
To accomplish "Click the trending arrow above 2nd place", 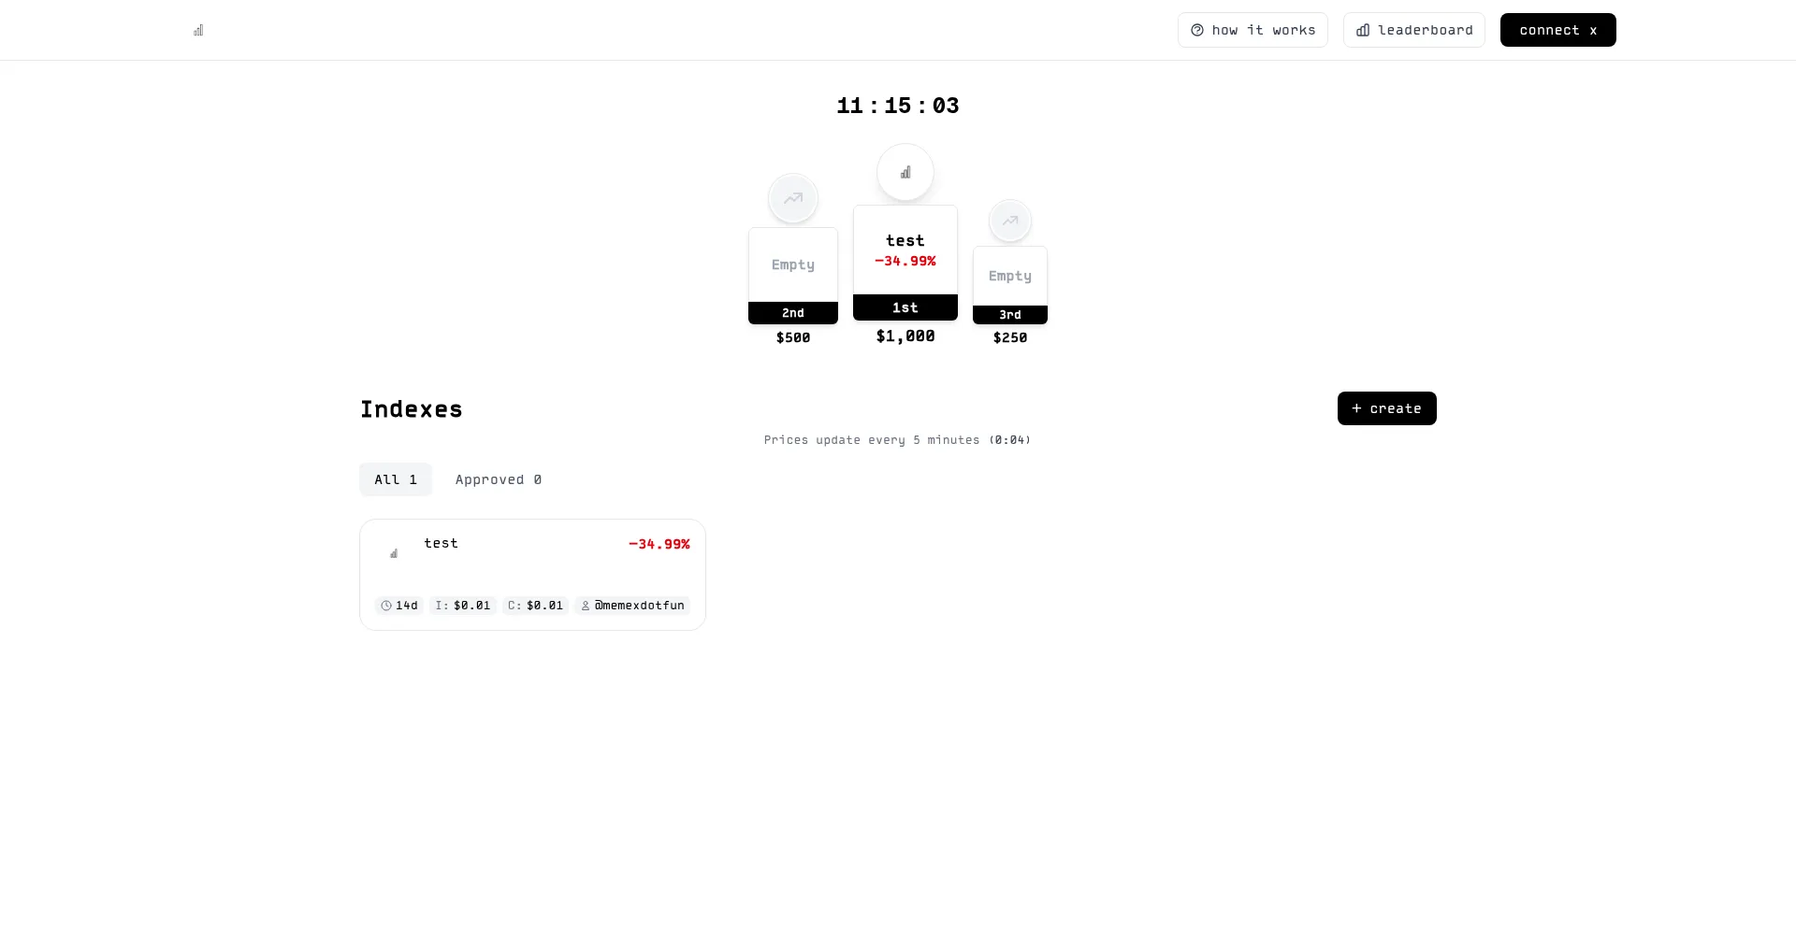I will pyautogui.click(x=793, y=198).
